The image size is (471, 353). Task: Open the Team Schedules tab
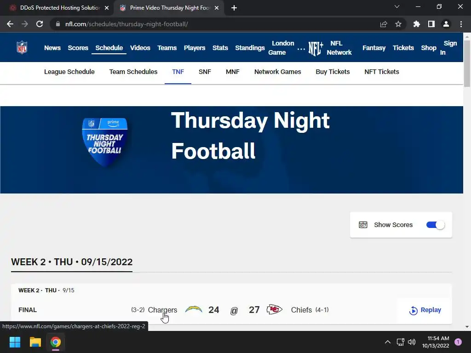click(x=133, y=72)
